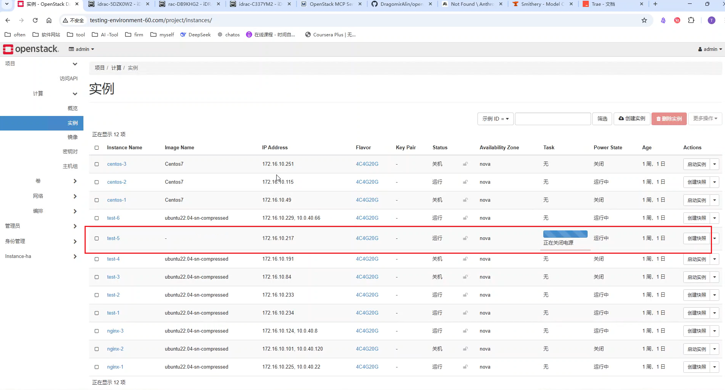This screenshot has height=390, width=725.
Task: Open actions dropdown arrow for test-6
Action: (x=715, y=218)
